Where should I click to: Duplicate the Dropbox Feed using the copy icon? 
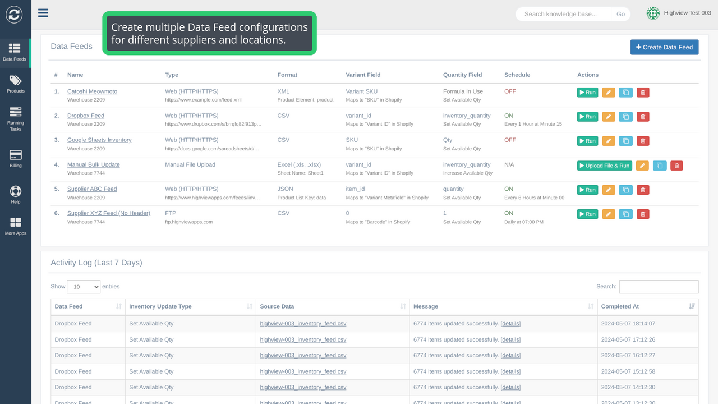point(625,116)
